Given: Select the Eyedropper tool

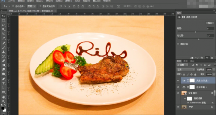Looking at the screenshot, I should coord(3,38).
